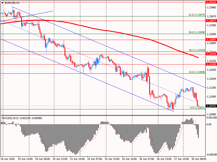This screenshot has width=217, height=162.
Task: Click the 19 Apr 14:00 time label
Action: [25, 159]
